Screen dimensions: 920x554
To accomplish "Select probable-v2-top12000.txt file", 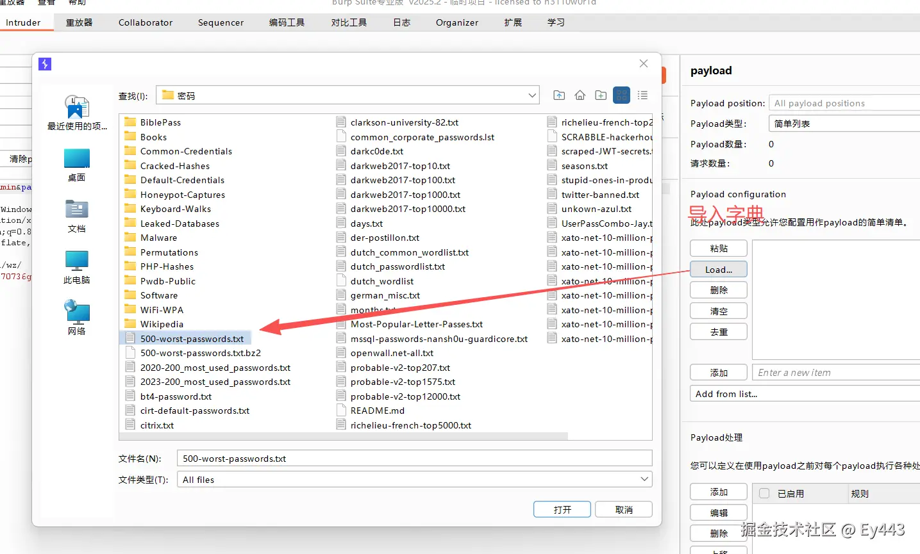I will tap(399, 396).
